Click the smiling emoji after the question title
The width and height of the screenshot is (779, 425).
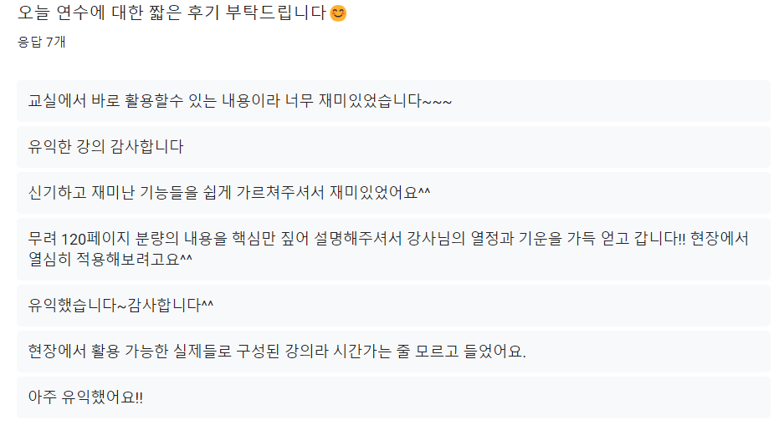point(338,13)
